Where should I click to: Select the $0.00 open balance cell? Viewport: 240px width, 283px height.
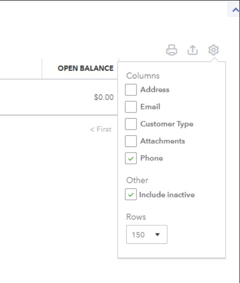[x=104, y=97]
